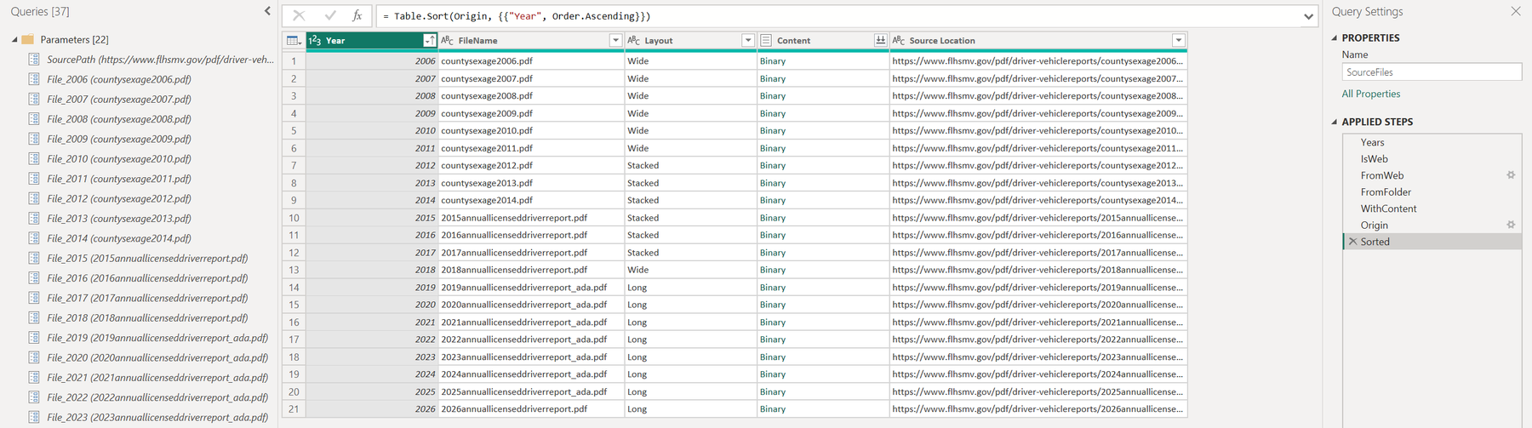Screen dimensions: 1532x428
Task: Open the Binary for 2026annuallicenseddriverreport.pdf
Action: 773,409
